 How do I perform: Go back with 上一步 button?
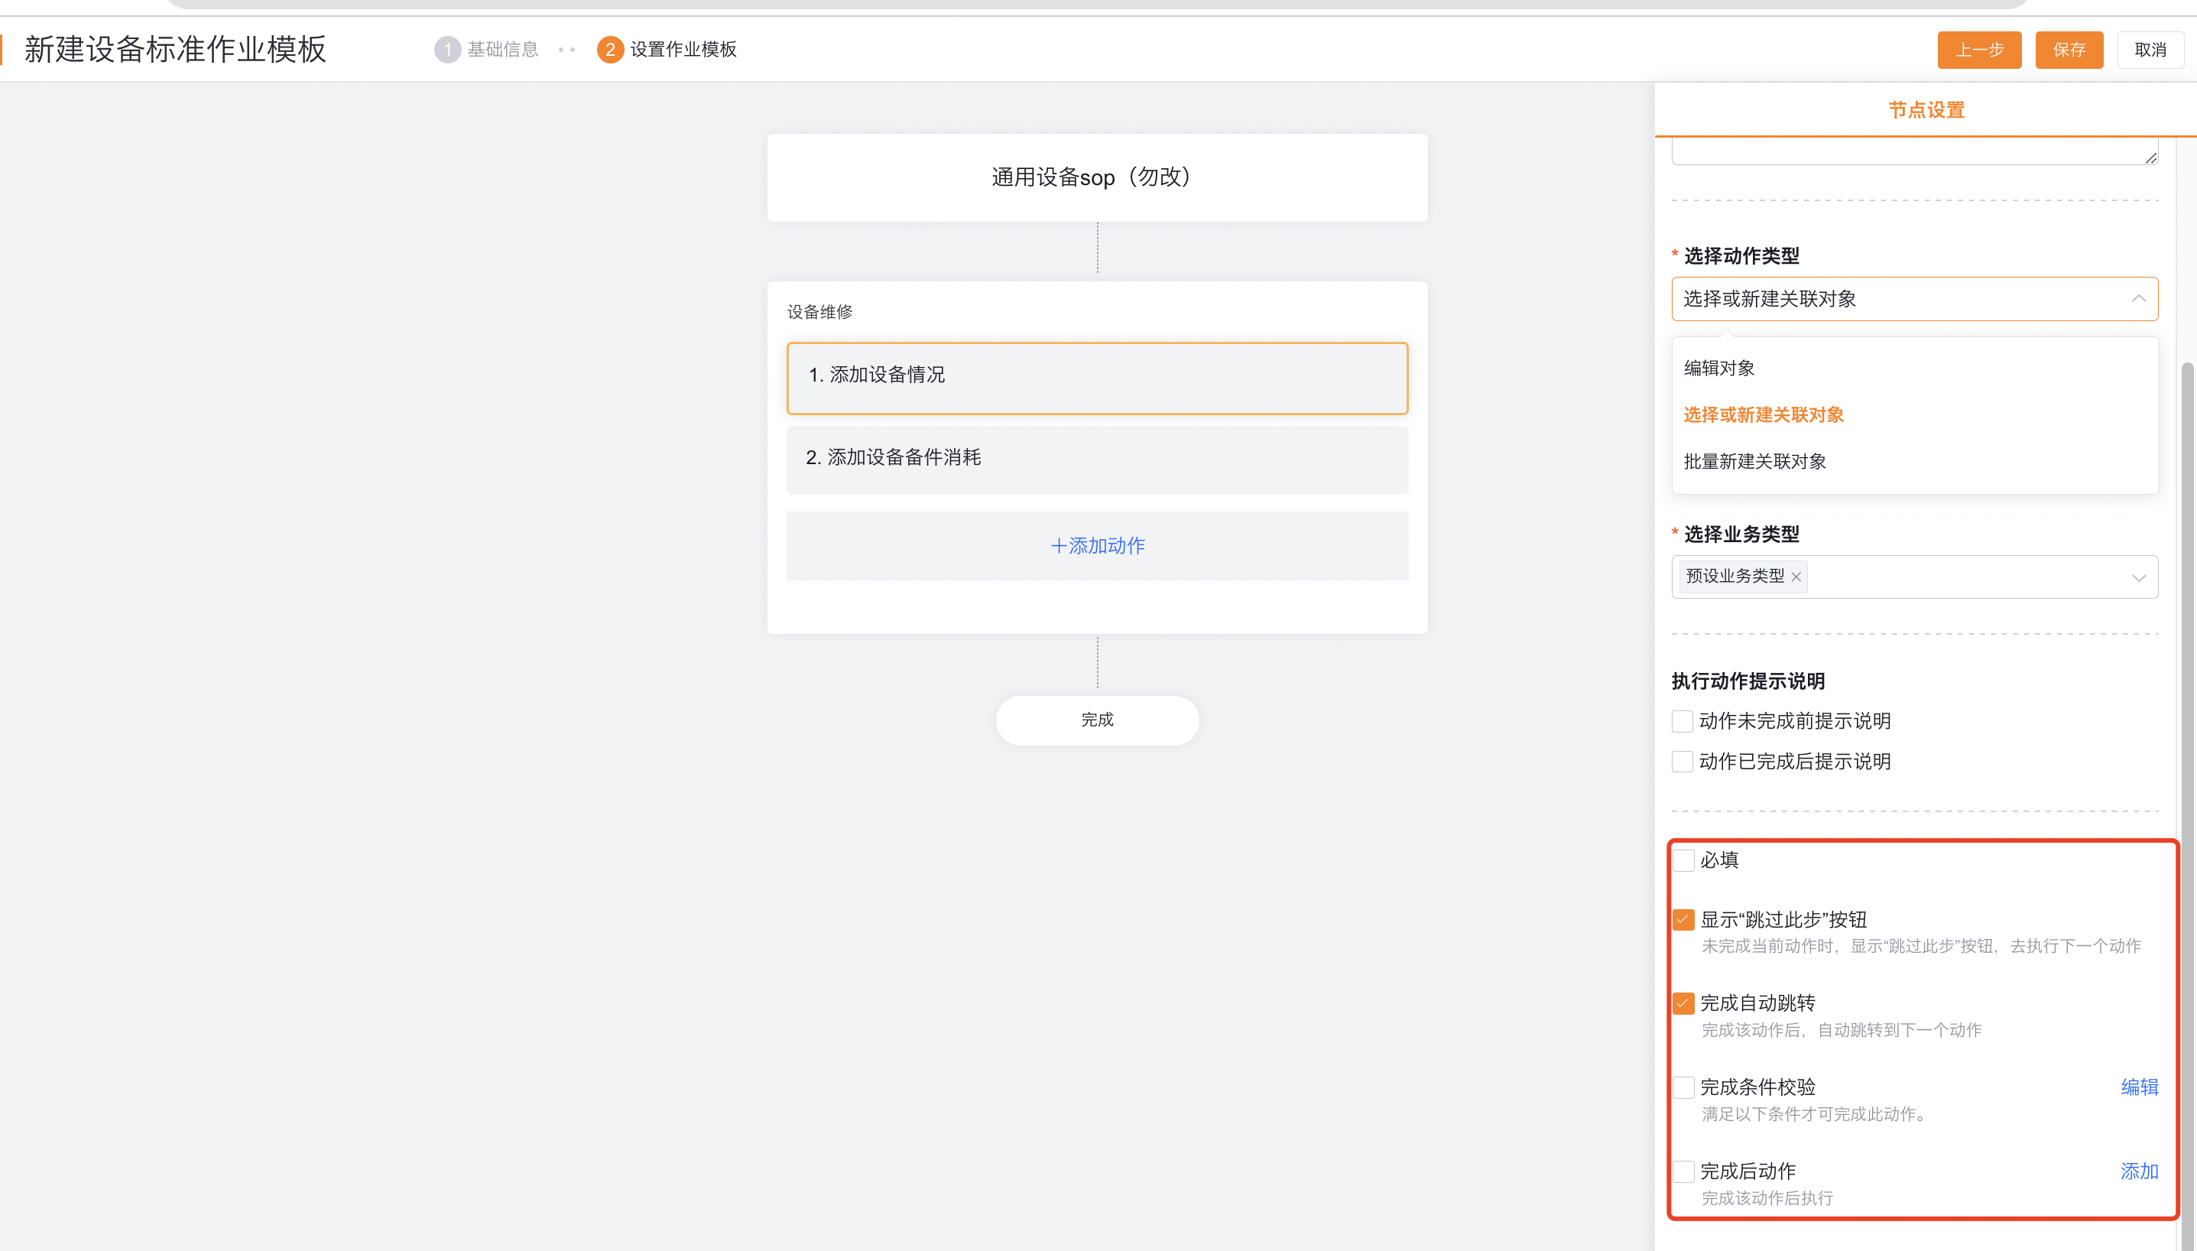(x=1979, y=50)
